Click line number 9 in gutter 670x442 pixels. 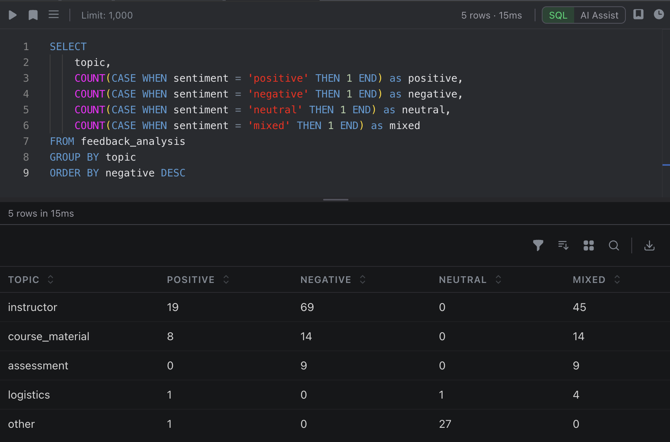[26, 173]
